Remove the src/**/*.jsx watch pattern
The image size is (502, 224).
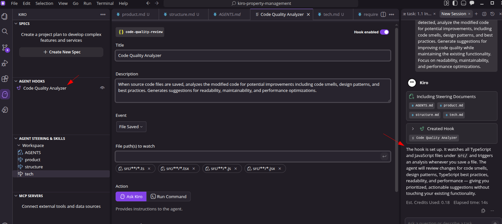pos(280,169)
